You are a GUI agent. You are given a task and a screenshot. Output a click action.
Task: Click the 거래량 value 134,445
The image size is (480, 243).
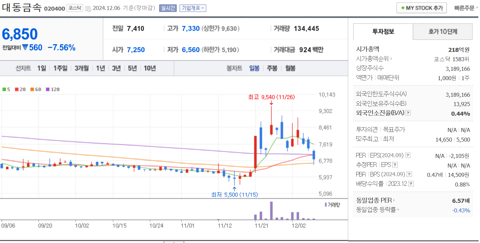[306, 29]
